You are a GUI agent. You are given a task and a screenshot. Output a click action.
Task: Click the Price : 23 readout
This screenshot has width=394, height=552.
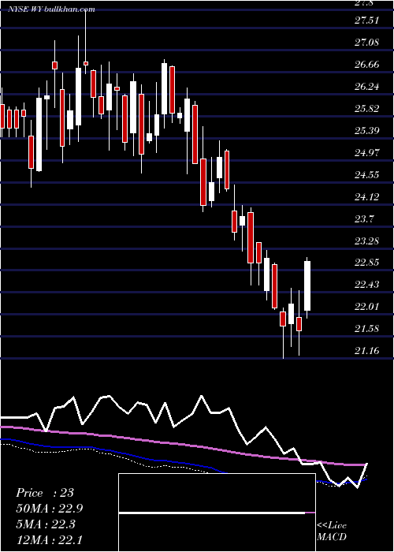[x=45, y=493]
